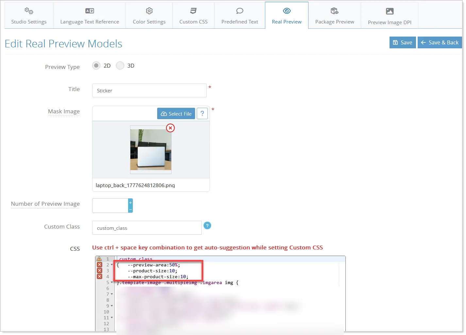Switch to the Predefined Text tab
This screenshot has width=466, height=335.
pyautogui.click(x=240, y=16)
